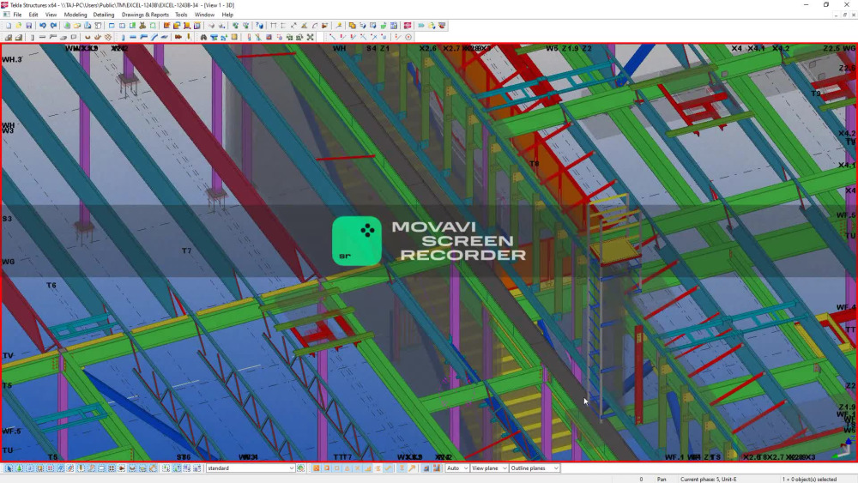Toggle snap to any position
The image size is (858, 483).
pyautogui.click(x=389, y=468)
